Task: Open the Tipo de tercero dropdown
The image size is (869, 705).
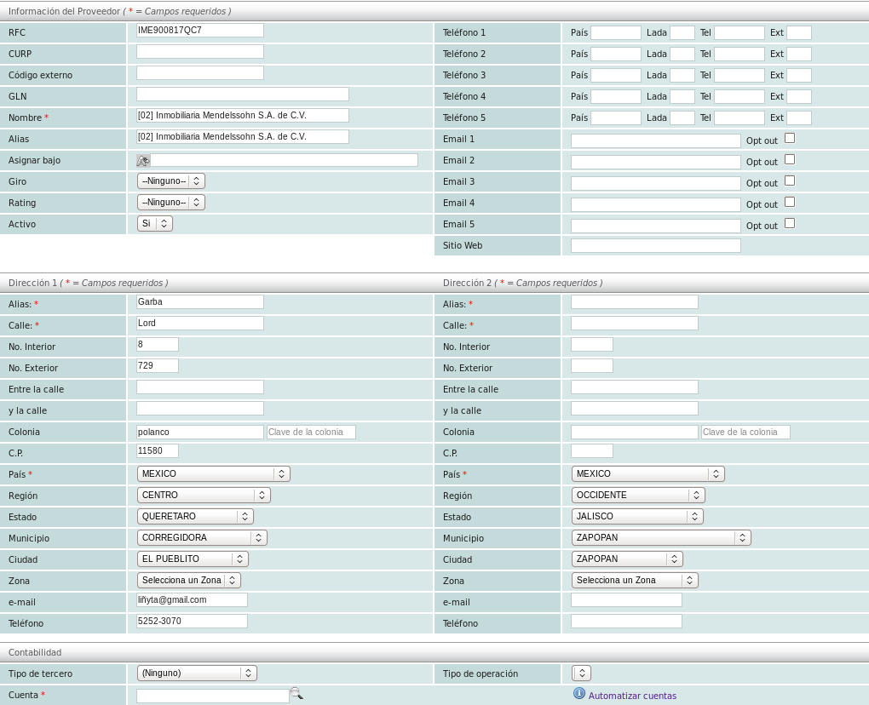Action: (x=197, y=673)
